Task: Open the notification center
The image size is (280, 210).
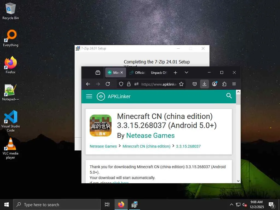Action: click(x=272, y=205)
